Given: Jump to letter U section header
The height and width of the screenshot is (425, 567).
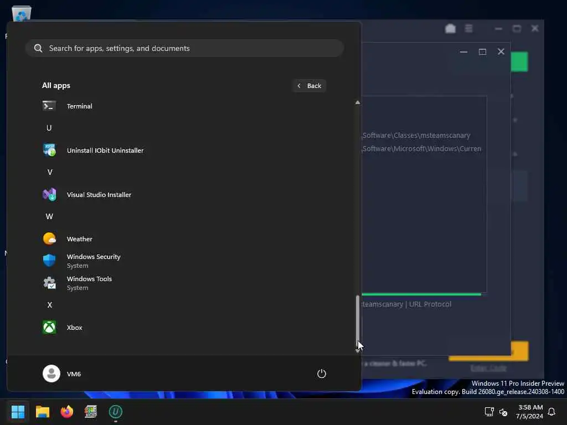Looking at the screenshot, I should coord(49,128).
